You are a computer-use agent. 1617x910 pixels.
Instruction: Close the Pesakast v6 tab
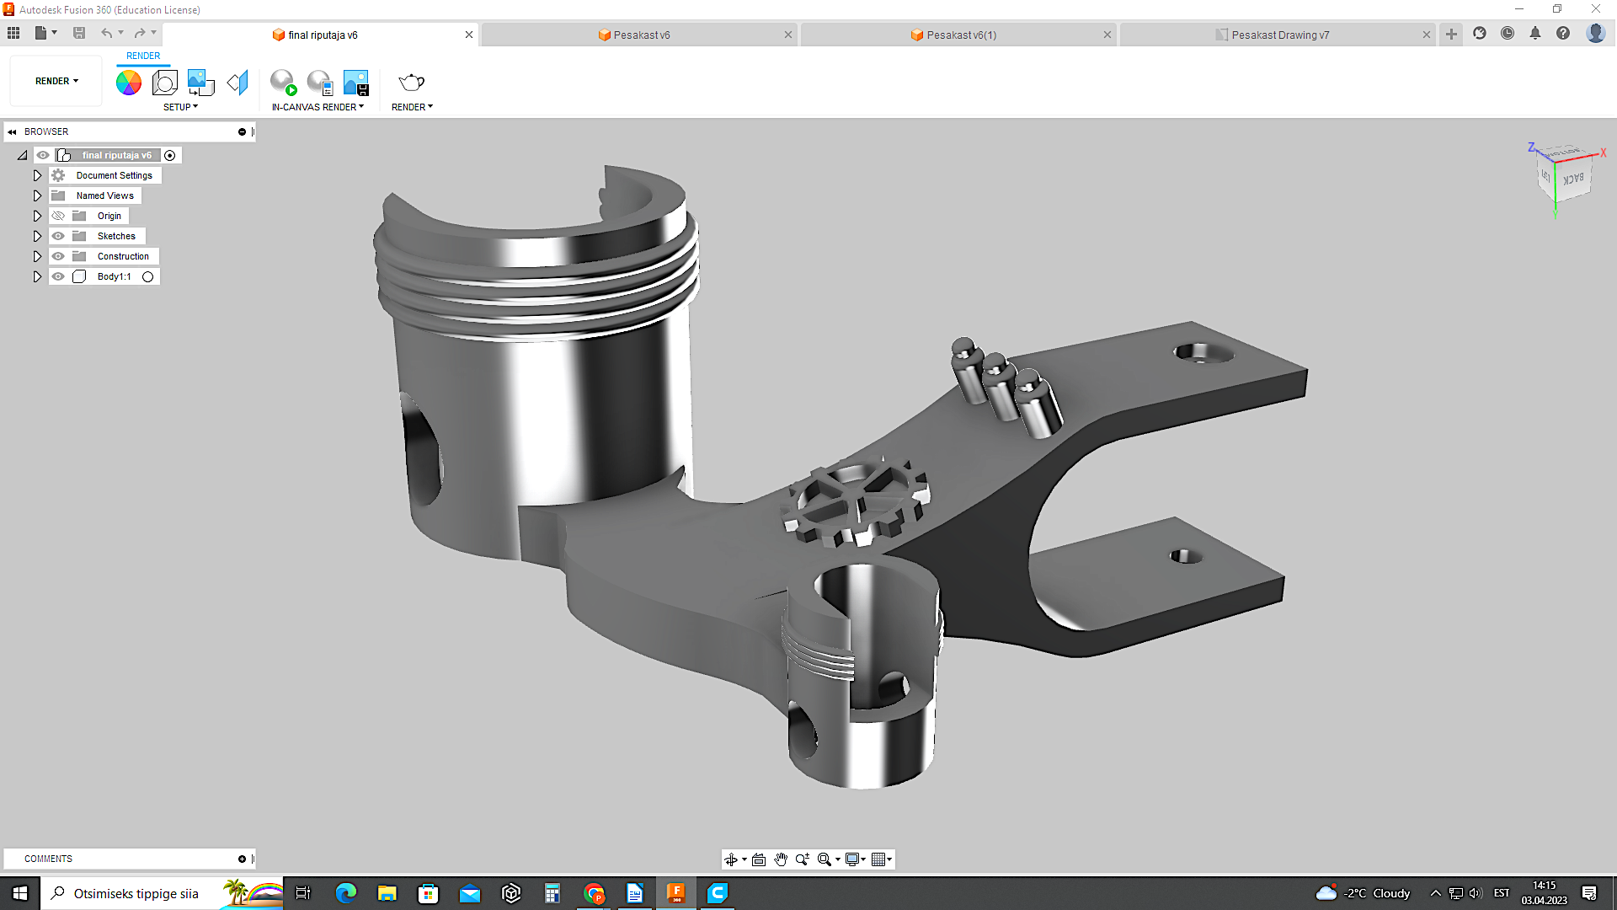click(788, 35)
